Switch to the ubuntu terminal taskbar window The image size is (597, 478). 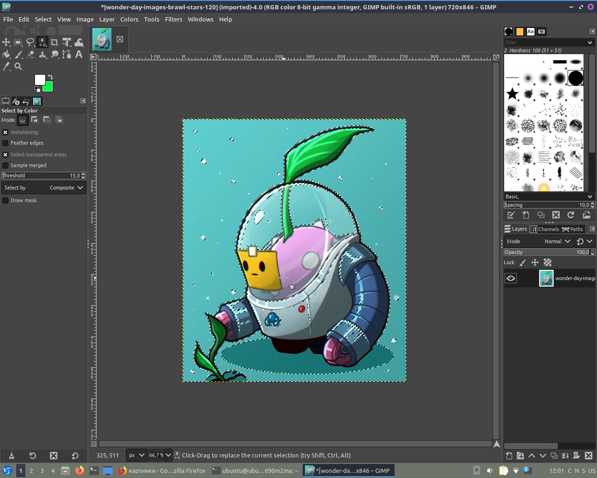click(255, 471)
